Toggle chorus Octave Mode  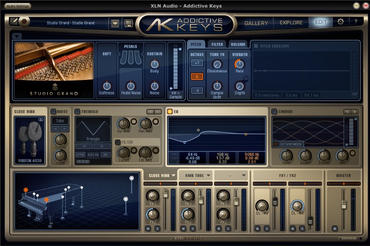pos(288,144)
